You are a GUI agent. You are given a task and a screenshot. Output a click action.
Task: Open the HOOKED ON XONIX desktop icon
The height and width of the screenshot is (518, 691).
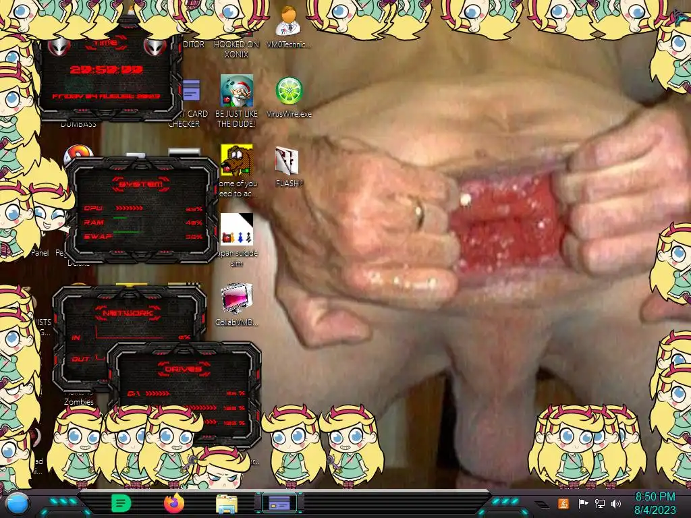point(237,49)
